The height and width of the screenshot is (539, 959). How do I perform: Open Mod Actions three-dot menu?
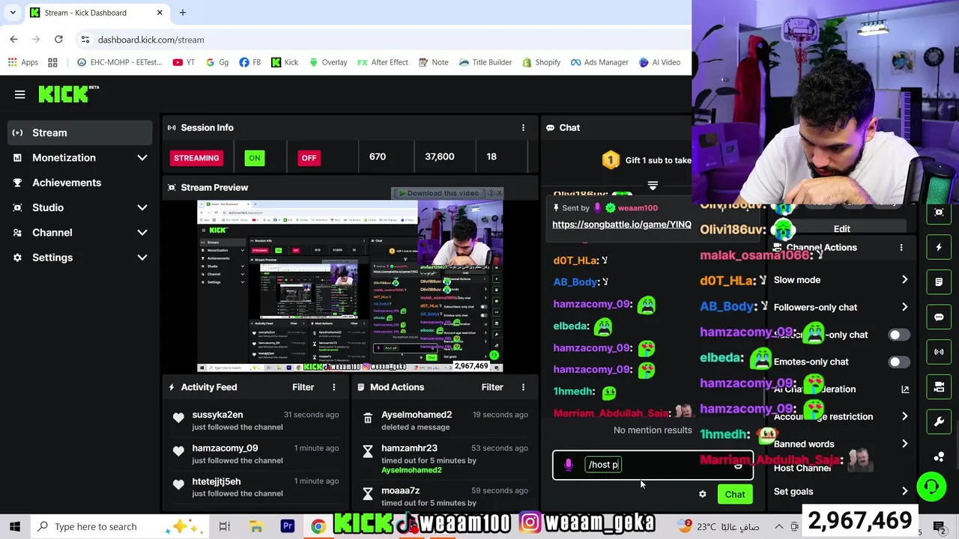[523, 387]
